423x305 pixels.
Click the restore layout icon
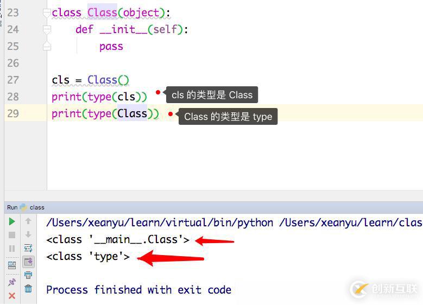pos(12,265)
